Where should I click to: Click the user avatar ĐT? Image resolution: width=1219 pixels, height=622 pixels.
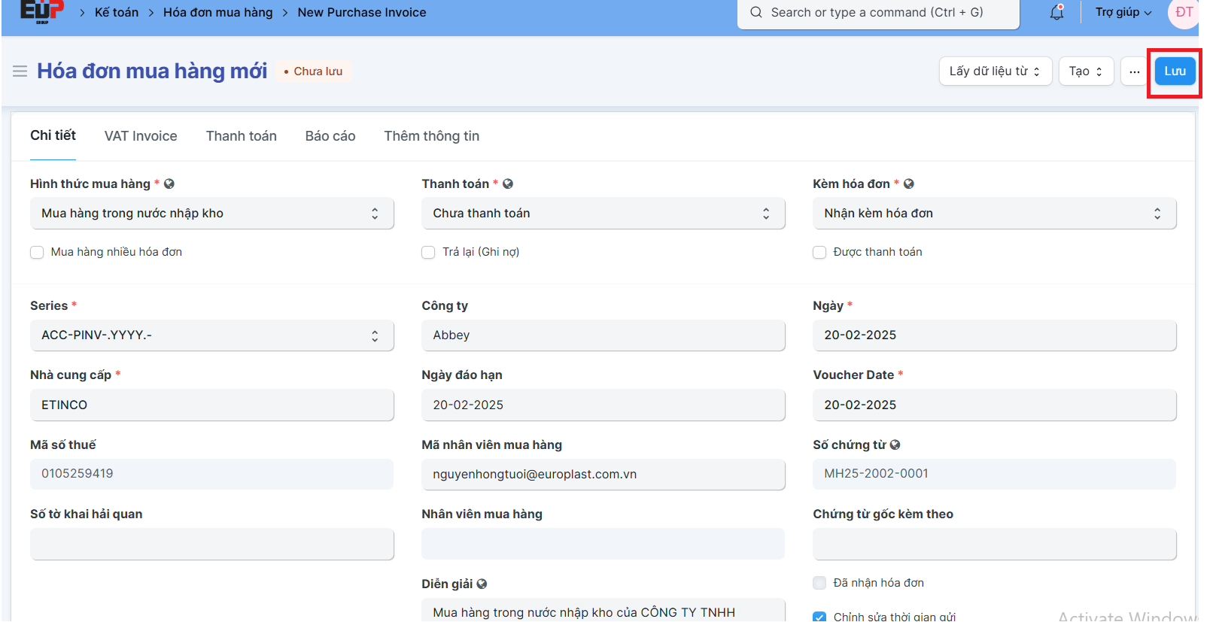coord(1183,13)
